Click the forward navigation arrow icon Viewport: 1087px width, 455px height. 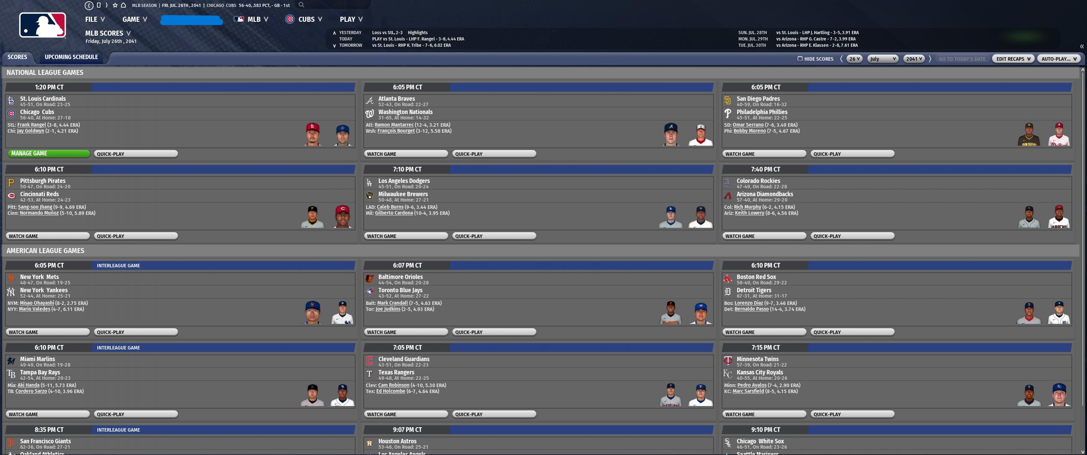pos(106,5)
